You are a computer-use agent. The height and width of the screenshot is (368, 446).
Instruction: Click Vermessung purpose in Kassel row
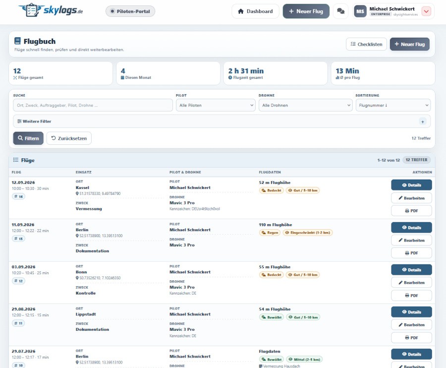(x=89, y=209)
